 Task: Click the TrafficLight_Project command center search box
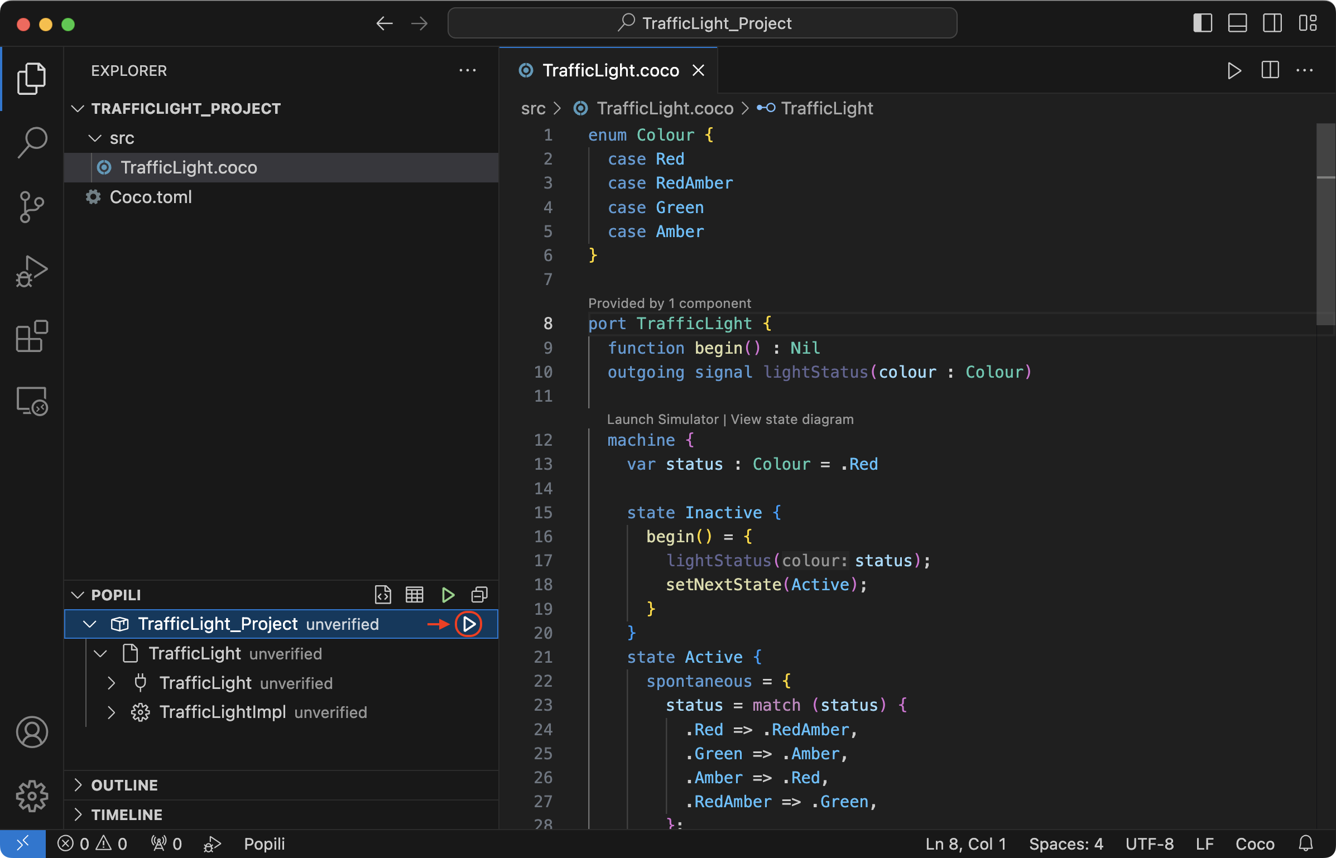pyautogui.click(x=702, y=23)
